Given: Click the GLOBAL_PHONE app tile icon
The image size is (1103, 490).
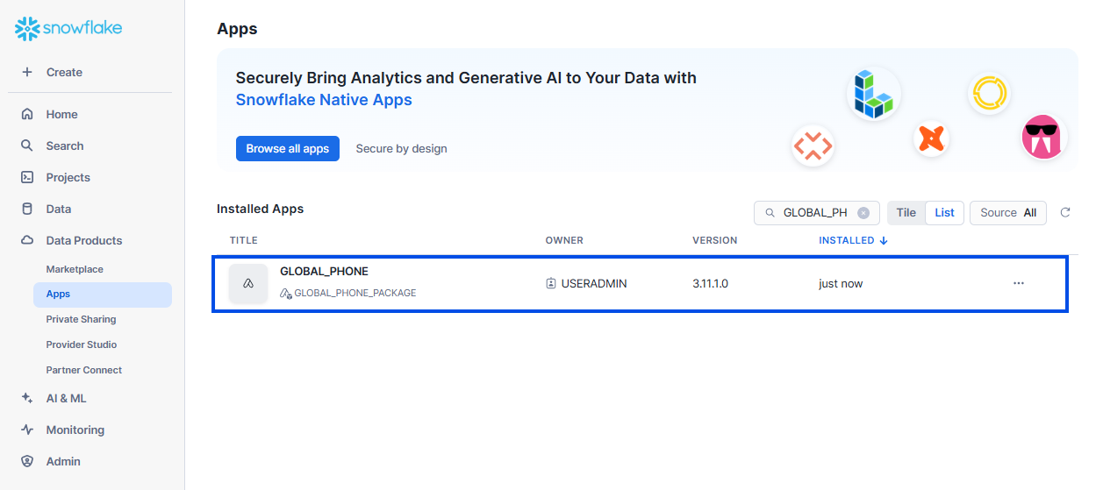Looking at the screenshot, I should 248,284.
